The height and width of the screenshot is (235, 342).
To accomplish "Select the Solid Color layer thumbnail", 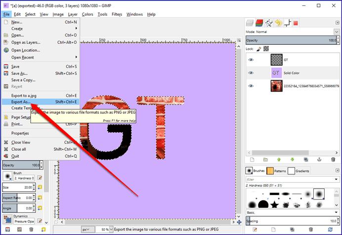I will 276,73.
